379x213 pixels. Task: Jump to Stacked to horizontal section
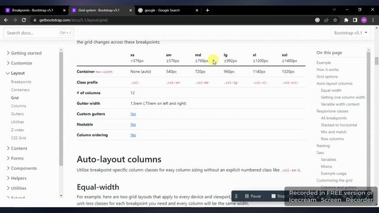tap(339, 125)
